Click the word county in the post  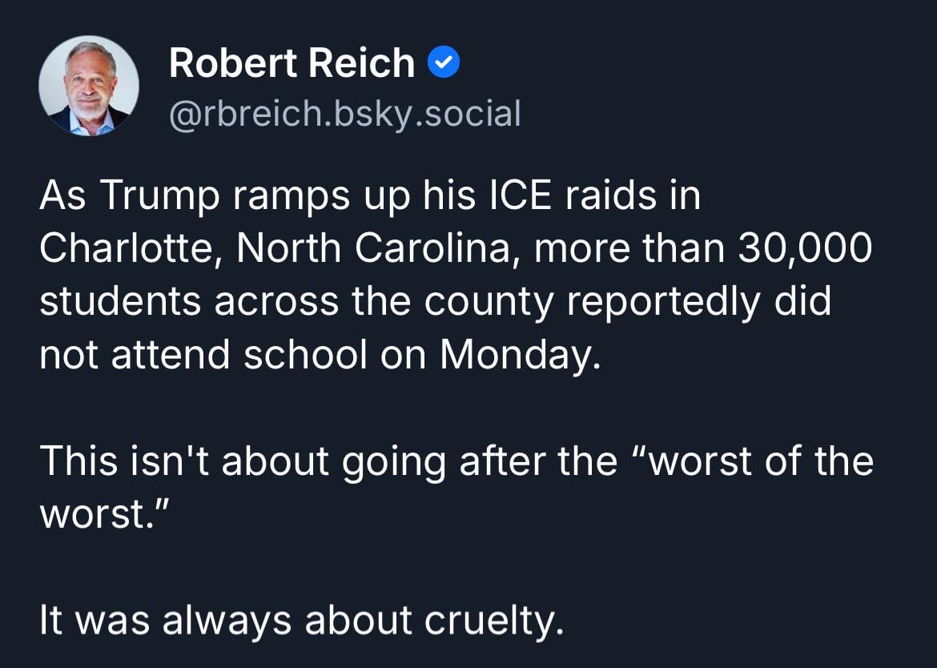click(x=485, y=302)
